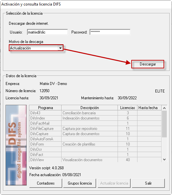Select the DifsFileCapture program row

tap(95, 129)
